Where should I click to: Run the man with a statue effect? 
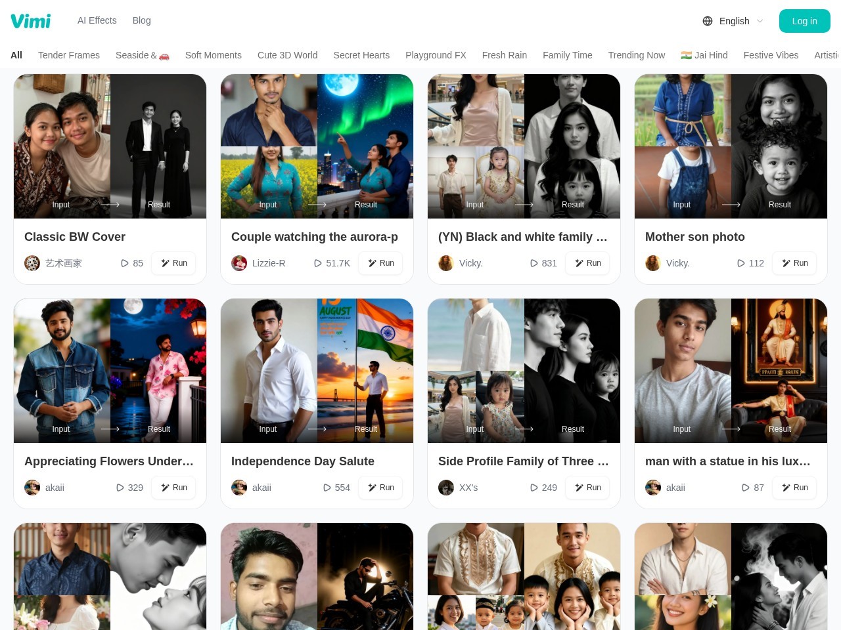click(x=795, y=488)
